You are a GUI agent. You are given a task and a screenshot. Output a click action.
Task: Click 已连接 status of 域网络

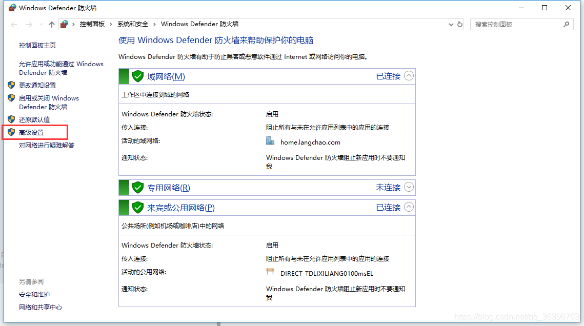(x=388, y=76)
